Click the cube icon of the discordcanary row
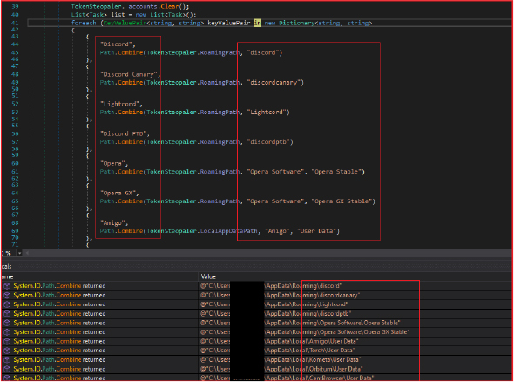Screen dimensions: 514x382 [x=7, y=295]
